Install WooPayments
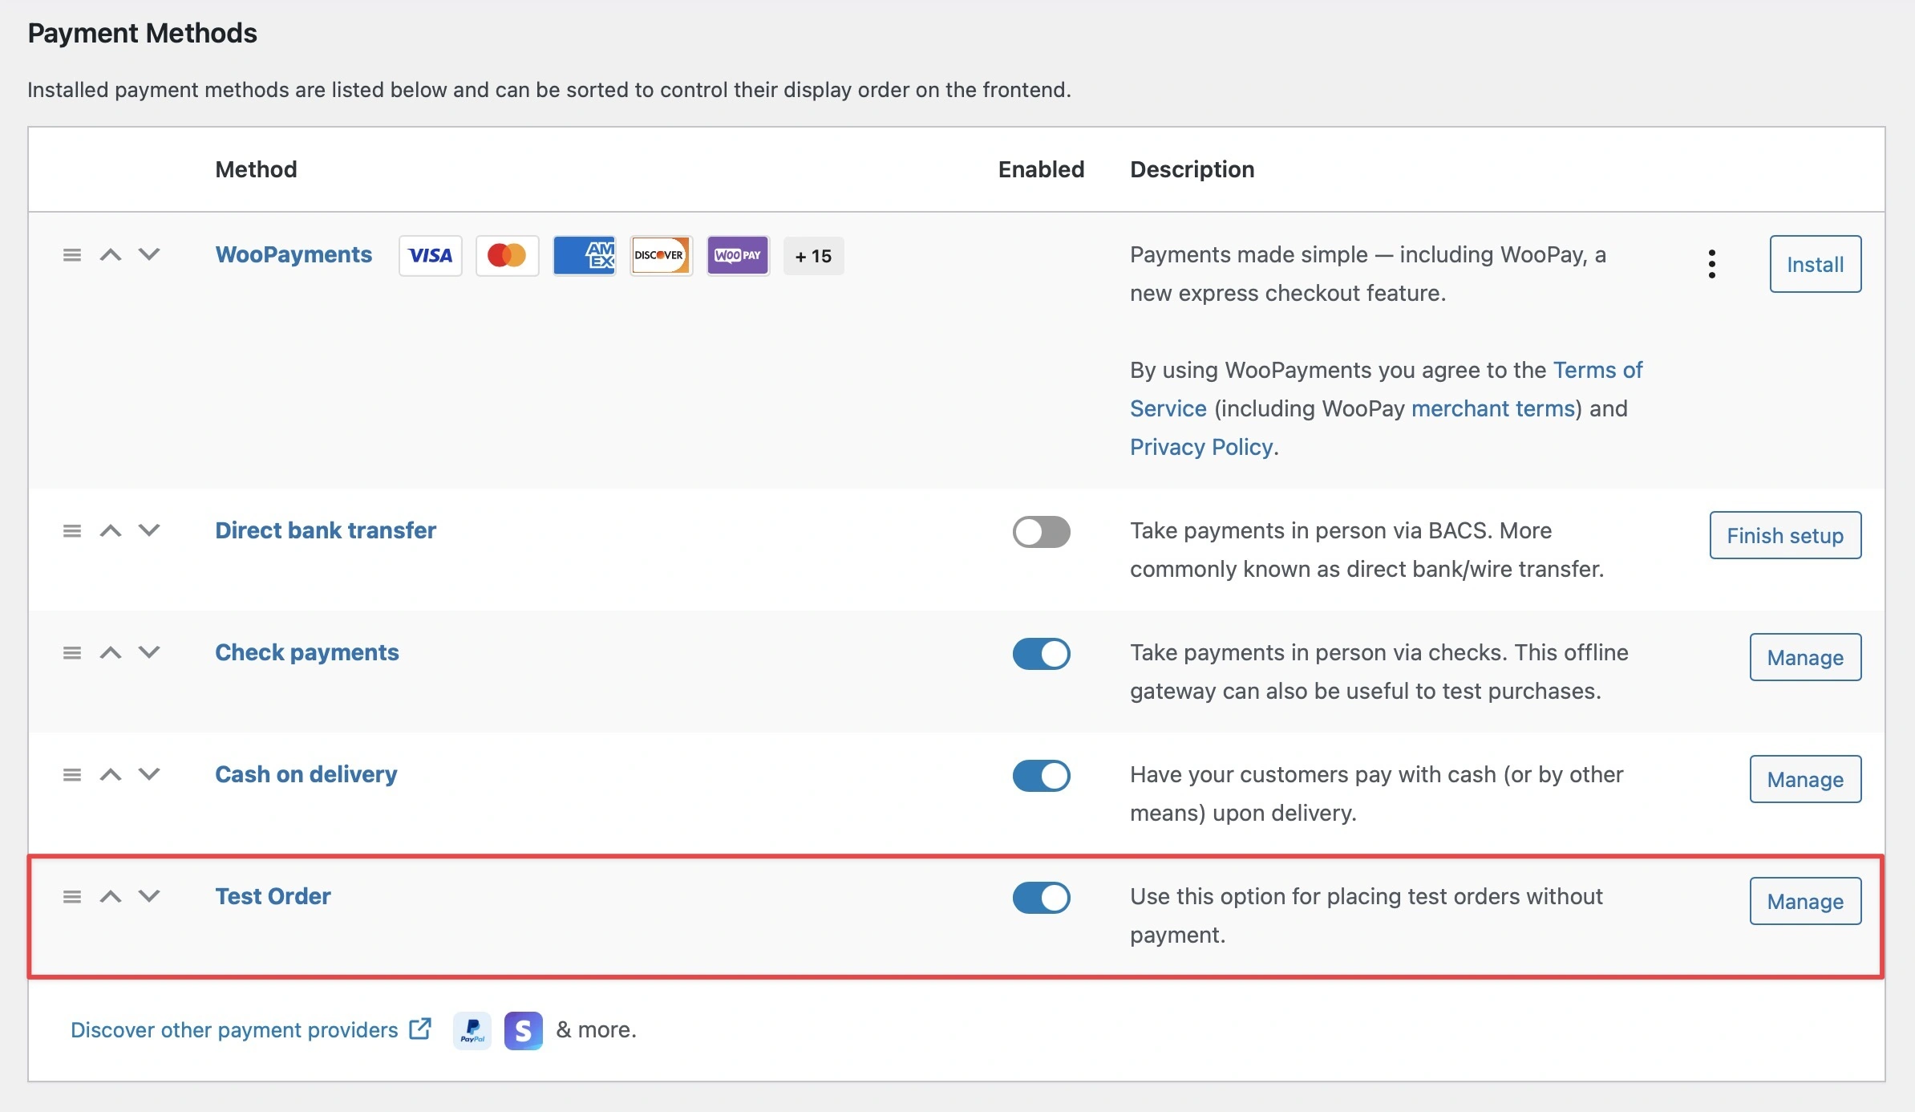 coord(1816,264)
